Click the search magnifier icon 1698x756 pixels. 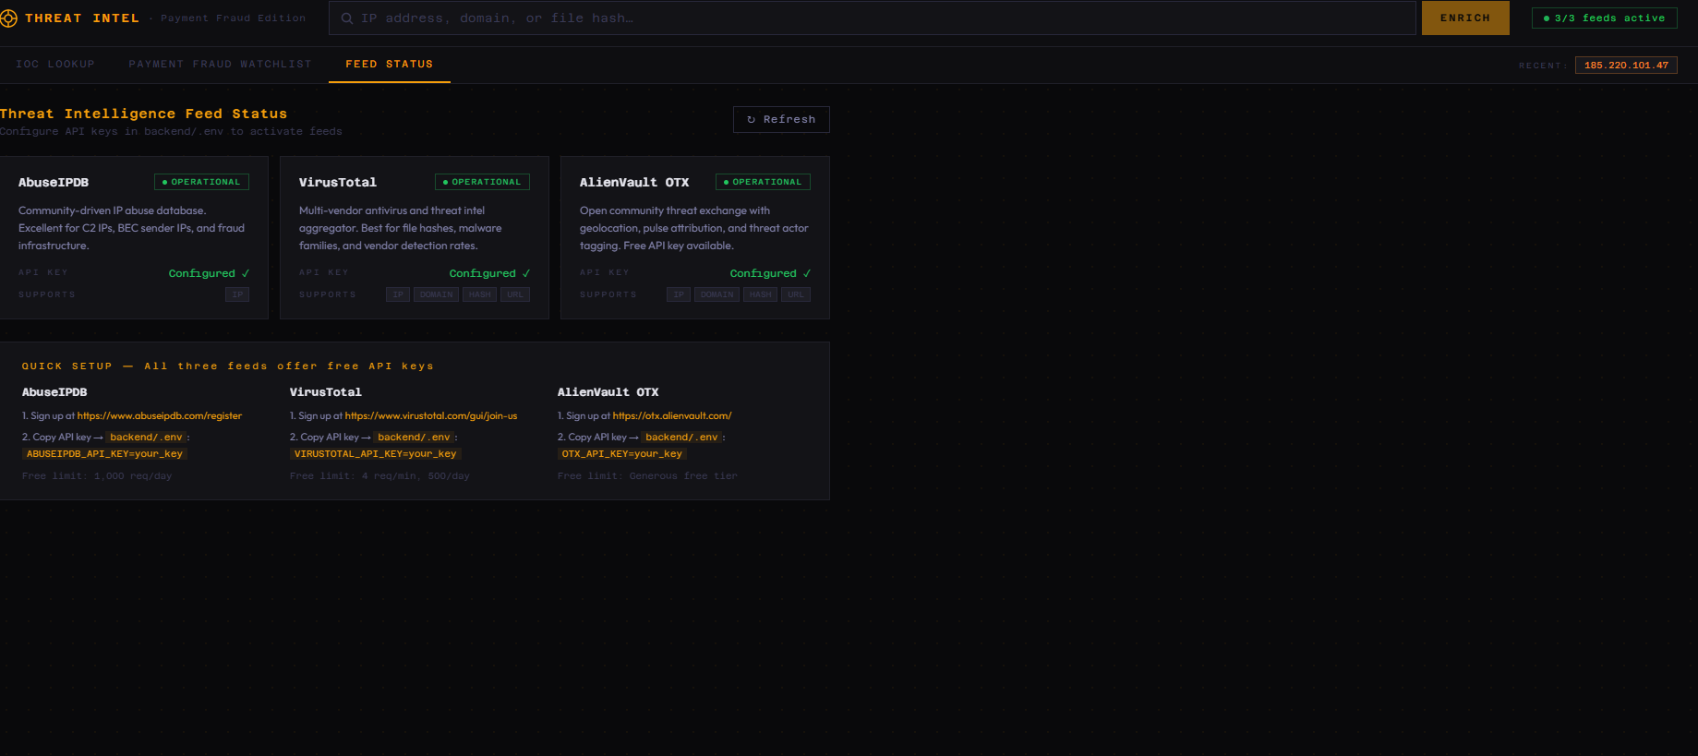coord(347,18)
